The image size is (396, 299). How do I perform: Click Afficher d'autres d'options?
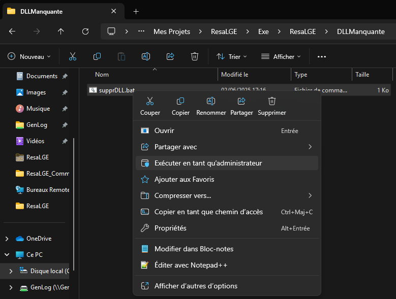(x=227, y=286)
